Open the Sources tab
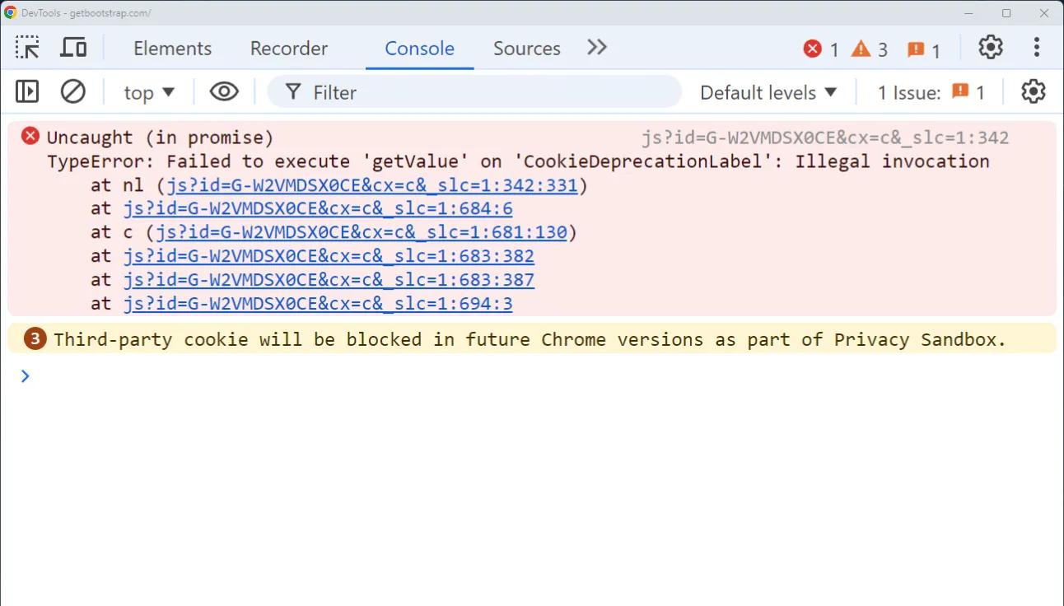The height and width of the screenshot is (606, 1064). pos(526,49)
